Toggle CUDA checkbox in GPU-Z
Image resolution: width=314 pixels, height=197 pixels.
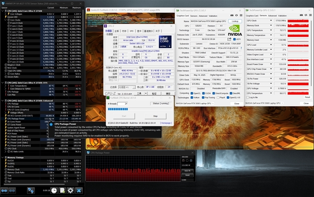point(203,93)
